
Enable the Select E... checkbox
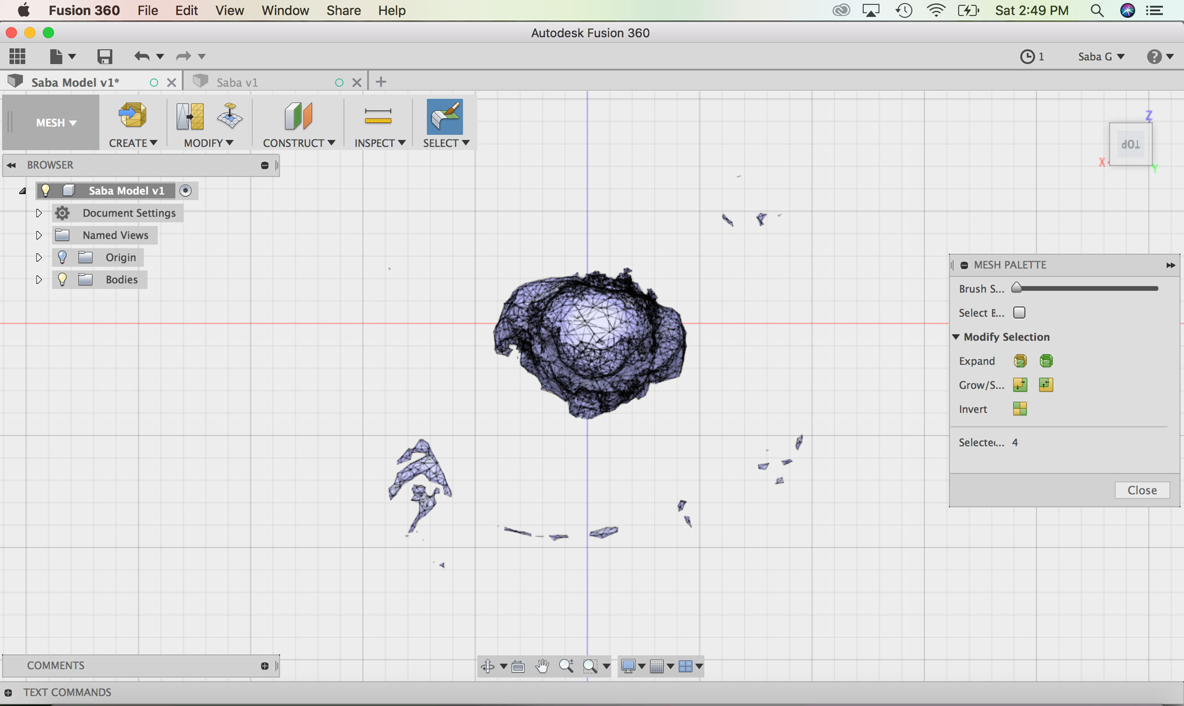(x=1019, y=313)
